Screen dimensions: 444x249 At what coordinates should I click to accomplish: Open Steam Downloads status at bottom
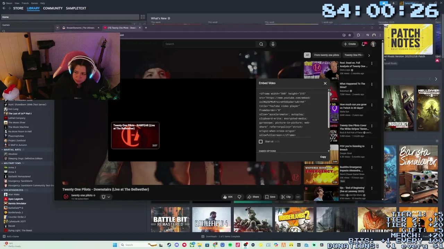point(221,237)
